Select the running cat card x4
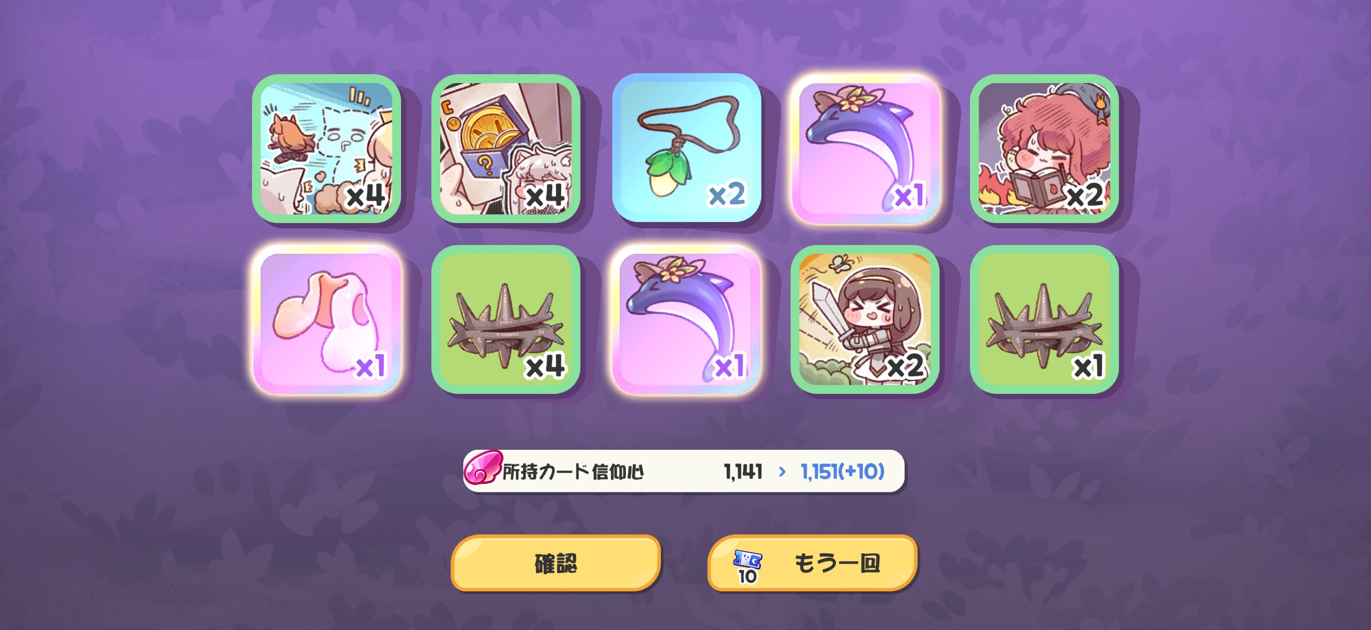The width and height of the screenshot is (1371, 630). tap(326, 148)
